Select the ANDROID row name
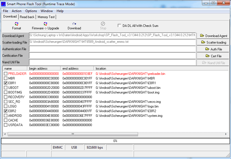Image resolution: width=231 pixels, height=159 pixels. 15,116
